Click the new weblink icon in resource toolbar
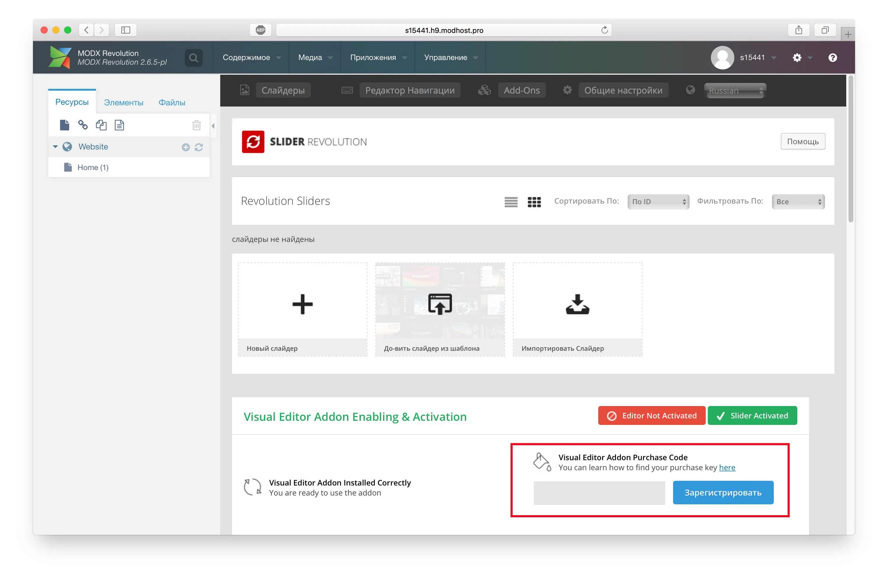Viewport: 888px width, 582px height. [83, 125]
